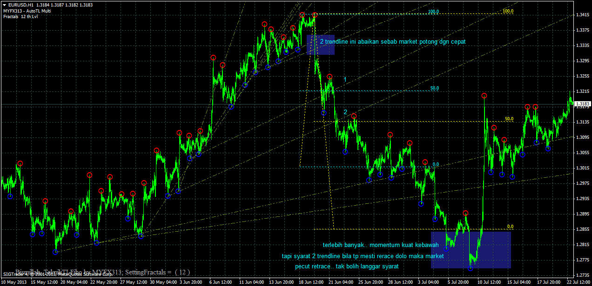Viewport: 592px width, 286px height.
Task: Click the 18 Jun 12:00 time label
Action: coord(311,282)
